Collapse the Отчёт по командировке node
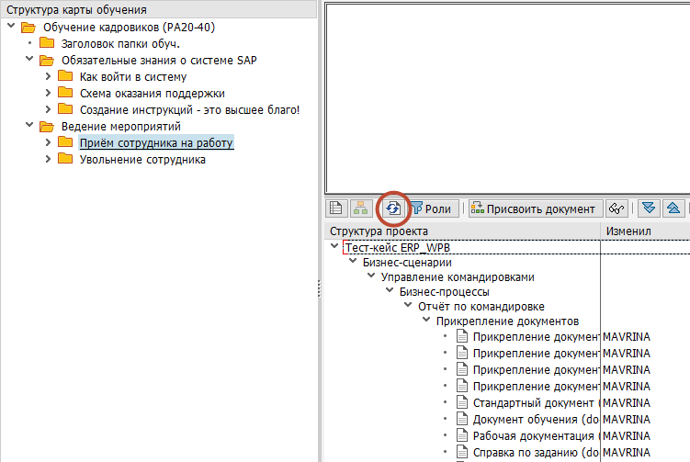The image size is (690, 462). (408, 305)
